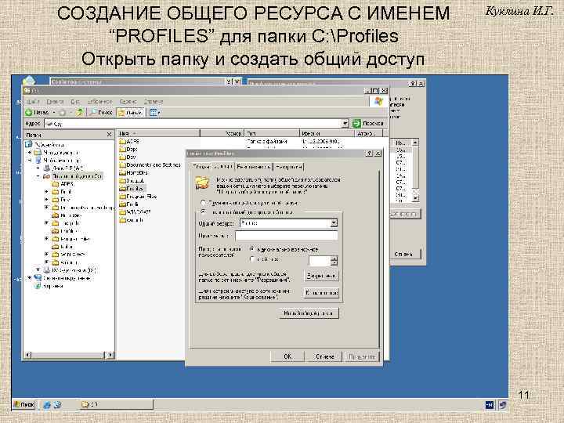The image size is (564, 423).
Task: Click Apply (Применить) in properties dialog
Action: tap(362, 356)
